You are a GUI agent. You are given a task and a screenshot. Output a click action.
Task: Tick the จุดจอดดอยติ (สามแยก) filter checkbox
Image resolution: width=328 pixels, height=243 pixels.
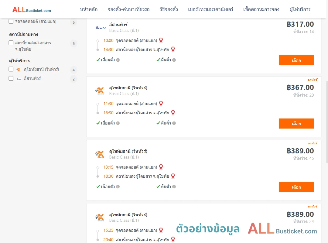click(11, 21)
